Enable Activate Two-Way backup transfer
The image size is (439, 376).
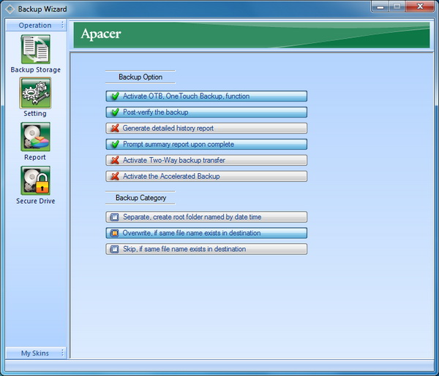tap(206, 161)
